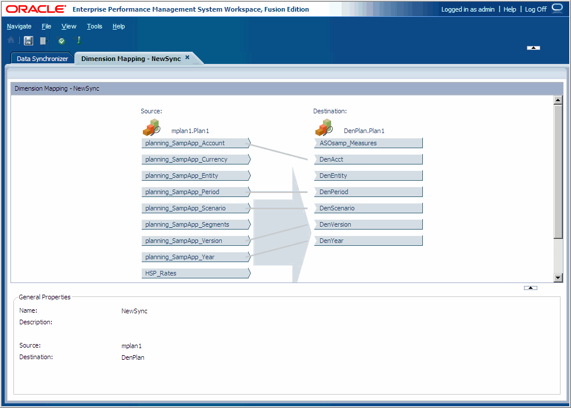
Task: Click the home icon in the toolbar
Action: click(11, 40)
